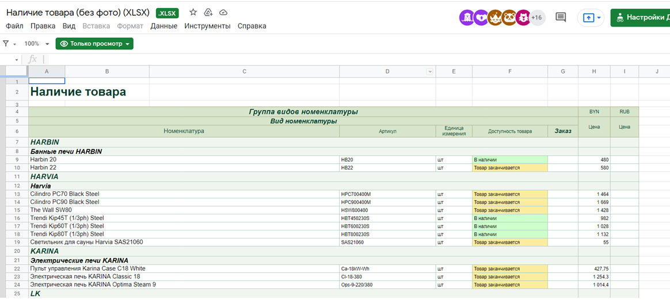Screen dimensions: 670x300
Task: Open the comment history icon
Action: click(x=561, y=17)
